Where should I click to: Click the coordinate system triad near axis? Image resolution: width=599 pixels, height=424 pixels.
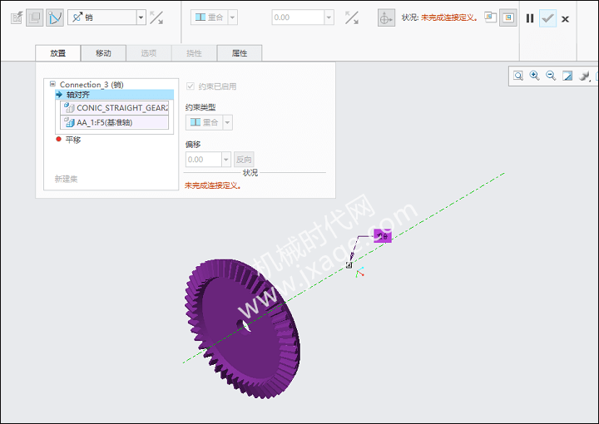[x=359, y=272]
